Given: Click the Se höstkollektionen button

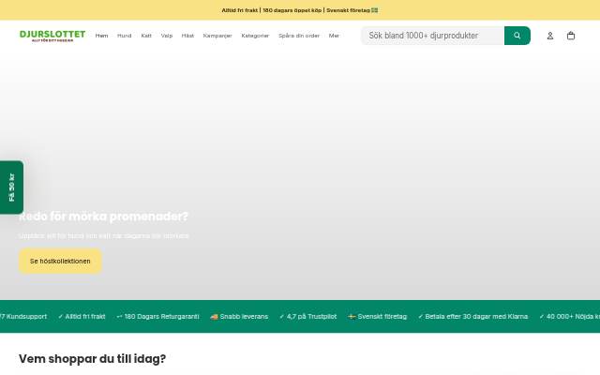Looking at the screenshot, I should pyautogui.click(x=60, y=261).
